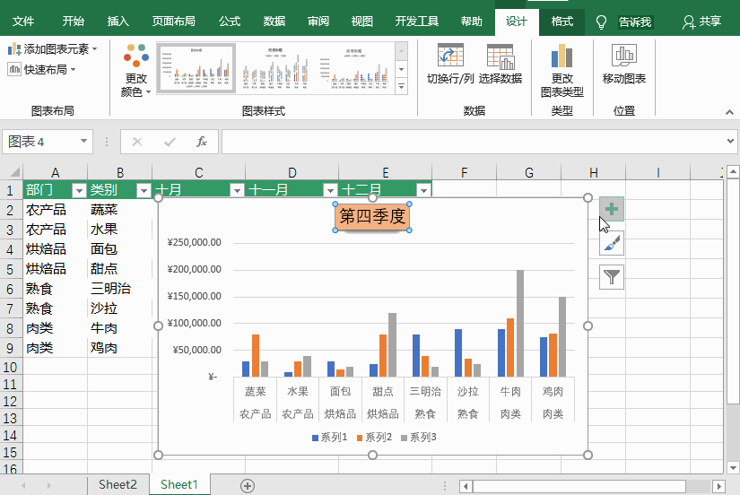The width and height of the screenshot is (740, 495).
Task: Click into the formula bar input
Action: 474,142
